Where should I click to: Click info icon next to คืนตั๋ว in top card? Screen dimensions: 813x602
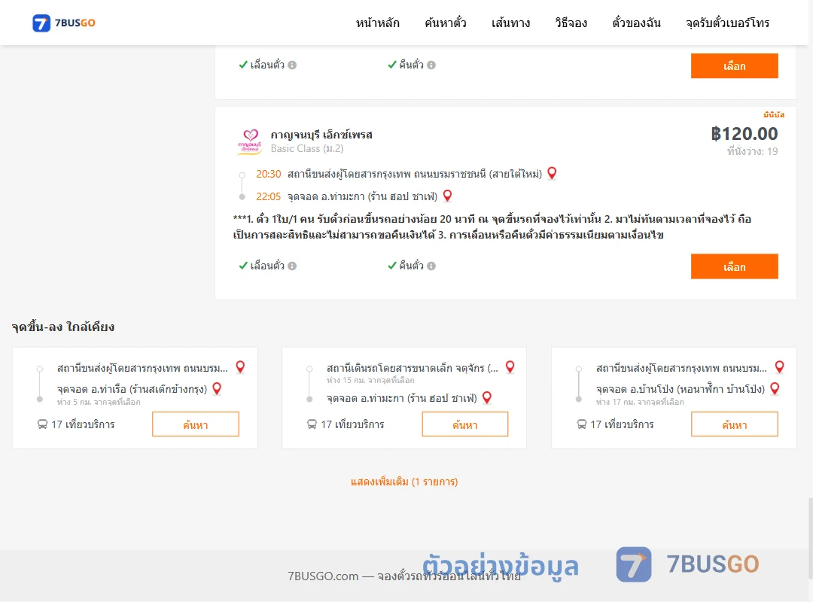coord(431,65)
